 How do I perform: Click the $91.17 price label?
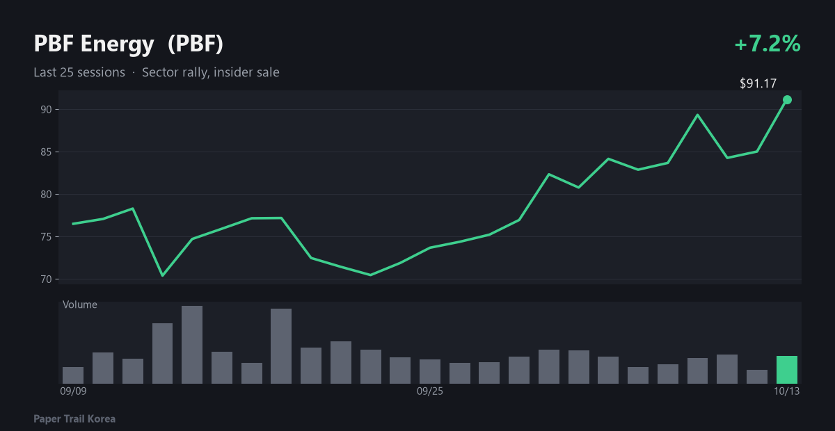coord(758,83)
